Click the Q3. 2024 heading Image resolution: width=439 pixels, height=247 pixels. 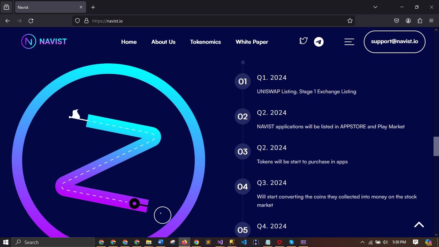click(x=272, y=183)
